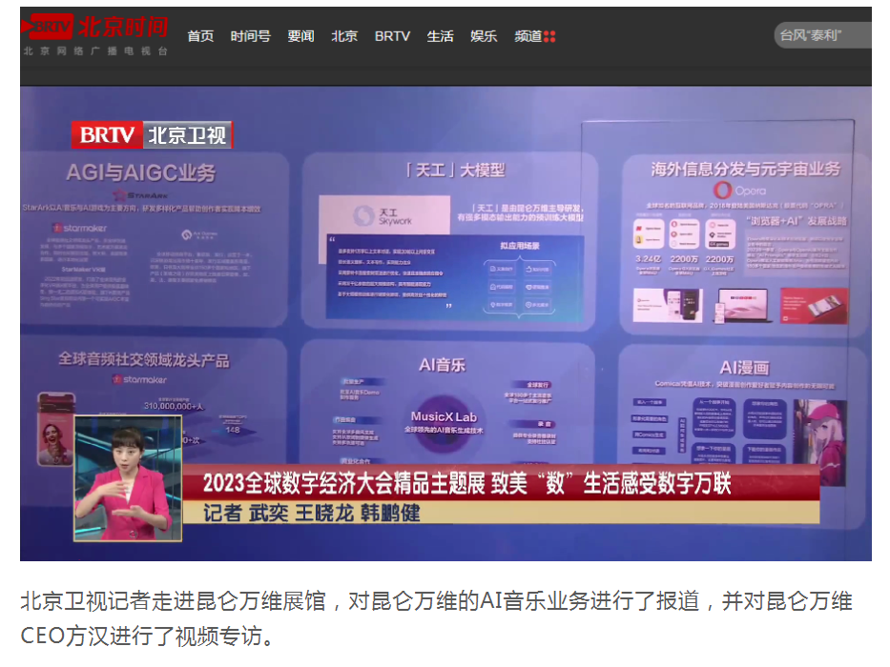
Task: Click the BRTV 北京卫视 watermark logo
Action: point(153,135)
